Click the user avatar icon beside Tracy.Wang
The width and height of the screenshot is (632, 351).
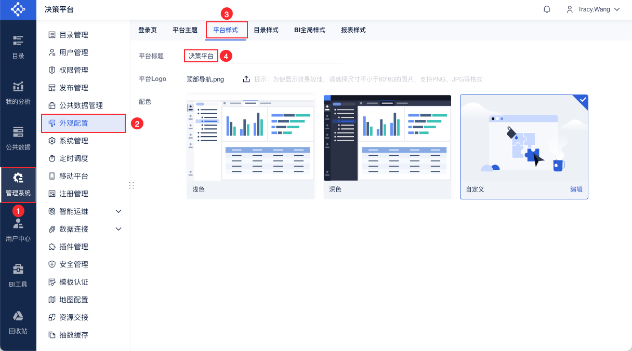coord(570,9)
